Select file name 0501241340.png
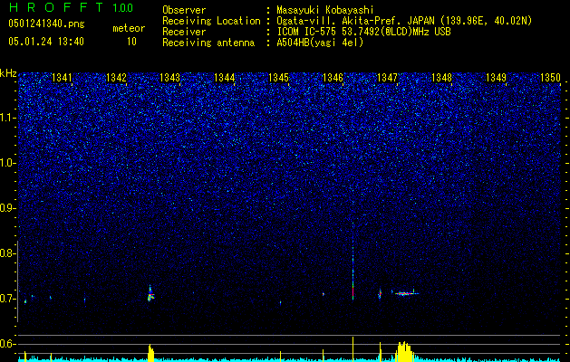This screenshot has width=570, height=362. (x=46, y=24)
